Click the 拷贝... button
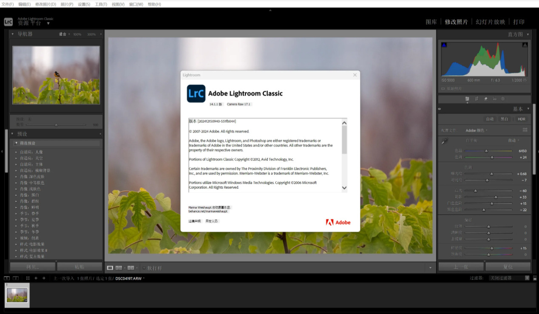This screenshot has height=314, width=539. click(x=33, y=267)
